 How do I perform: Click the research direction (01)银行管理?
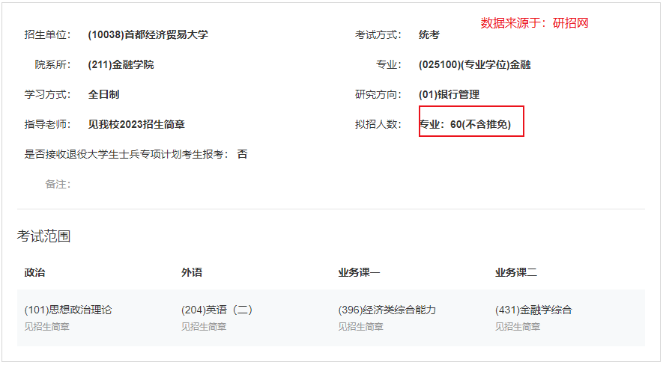[x=449, y=94]
